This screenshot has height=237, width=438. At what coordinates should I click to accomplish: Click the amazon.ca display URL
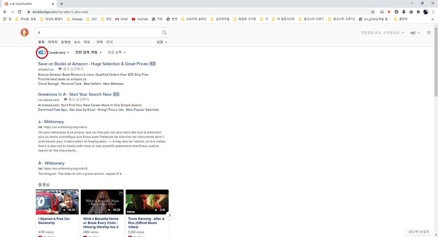tap(46, 69)
